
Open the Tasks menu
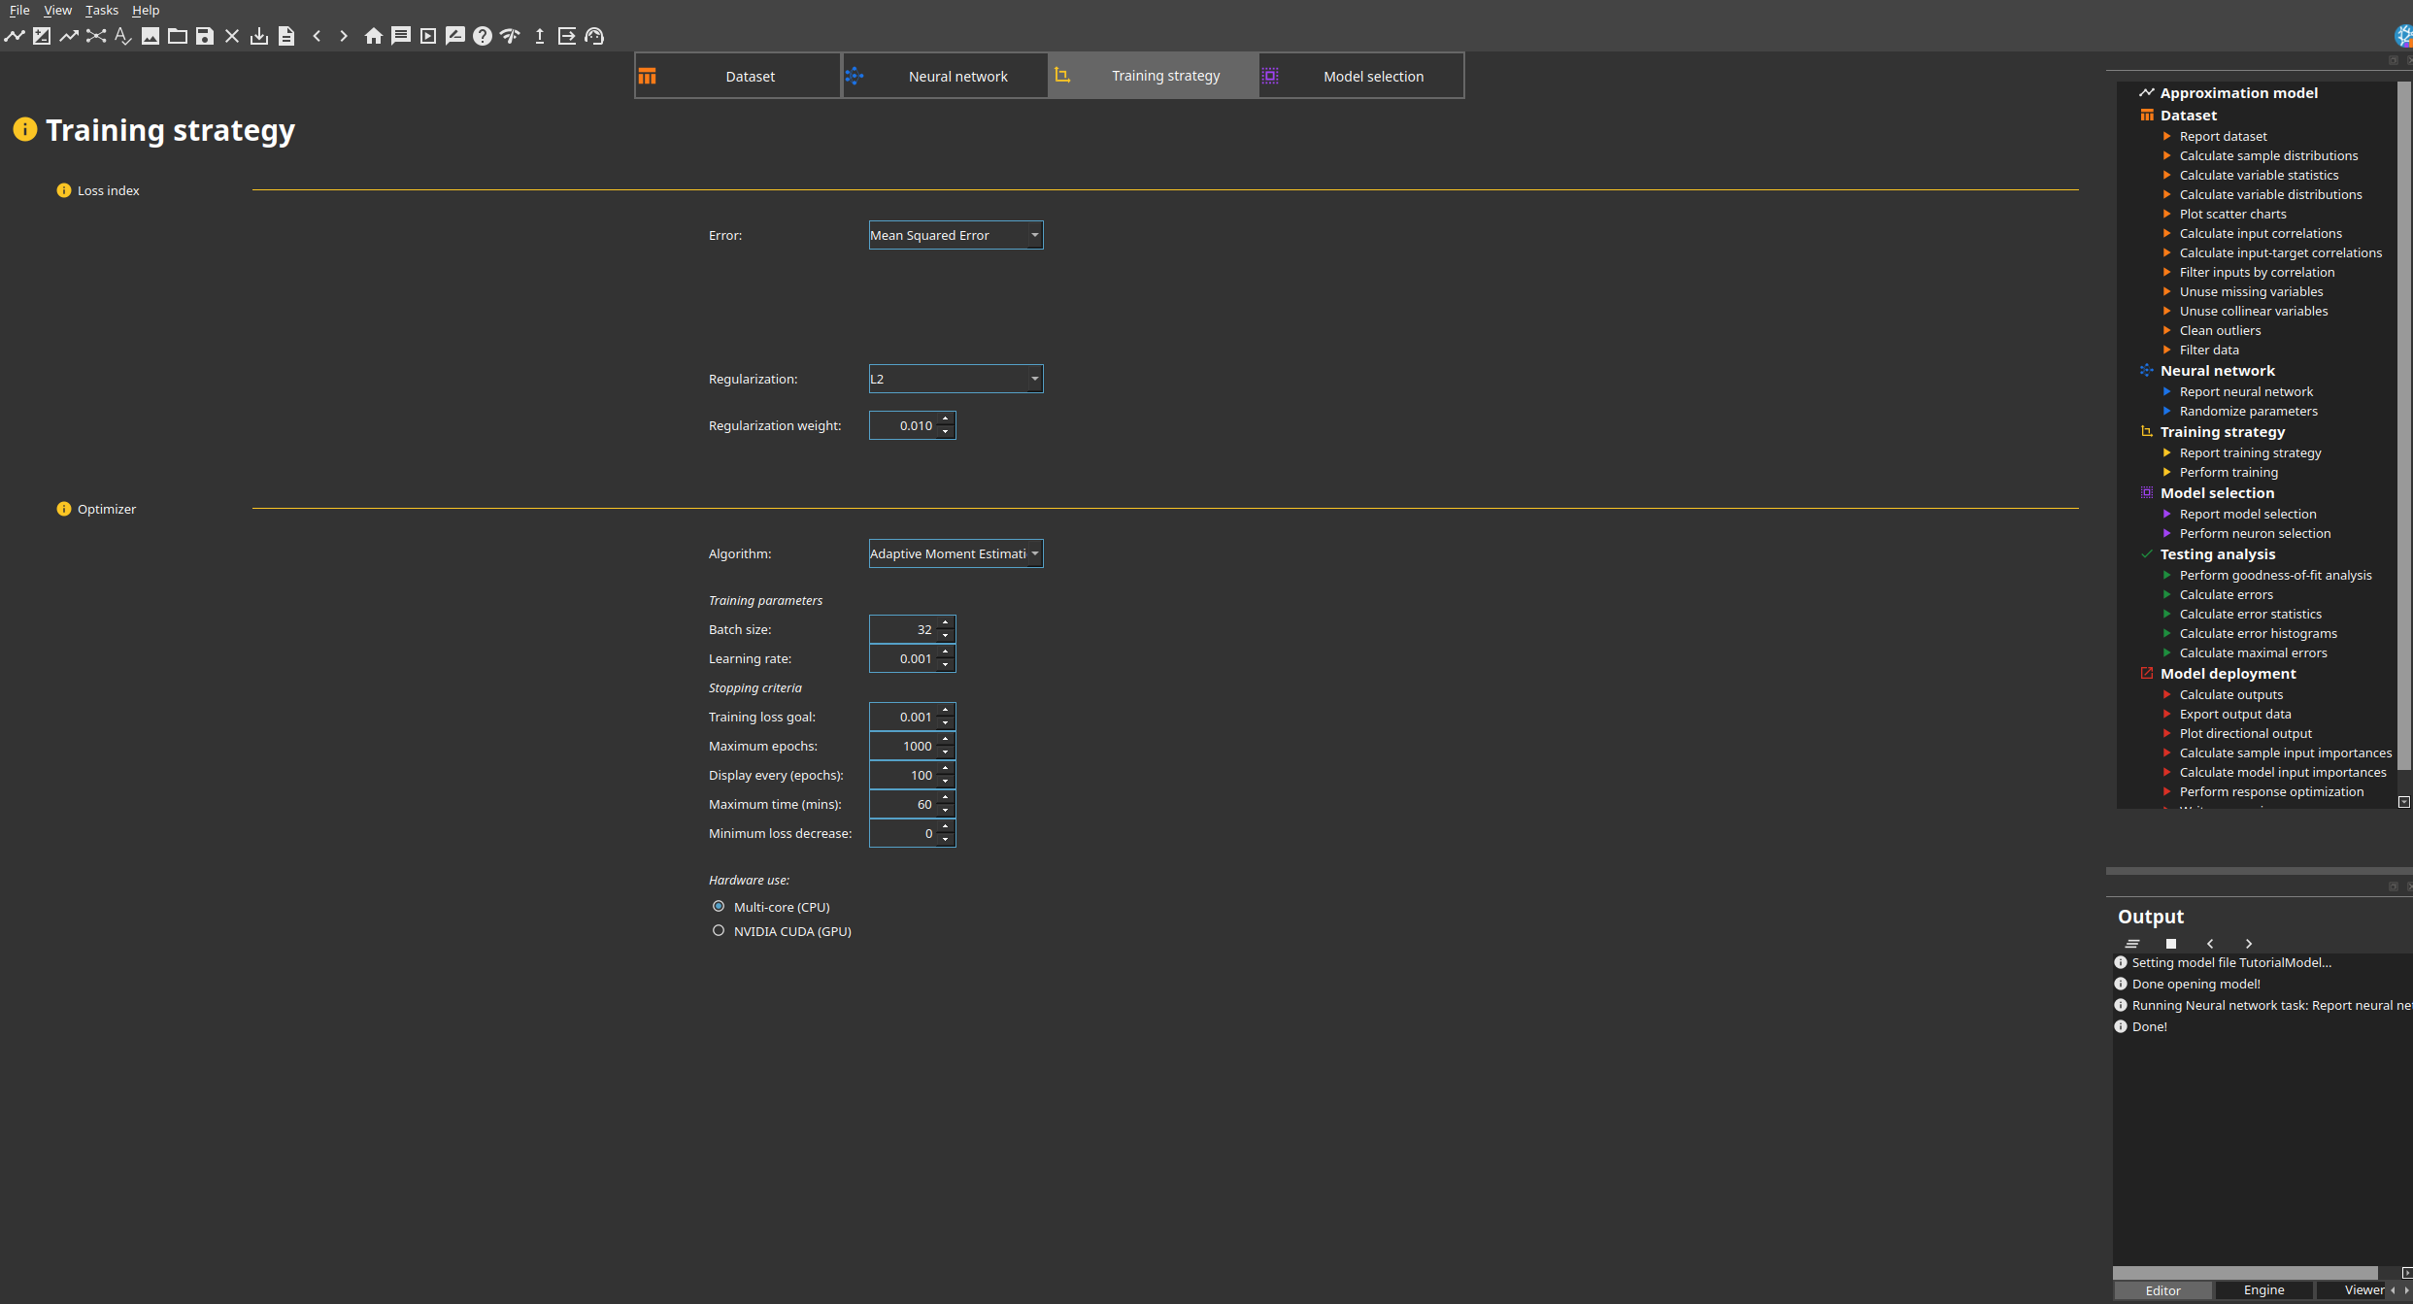(x=102, y=10)
